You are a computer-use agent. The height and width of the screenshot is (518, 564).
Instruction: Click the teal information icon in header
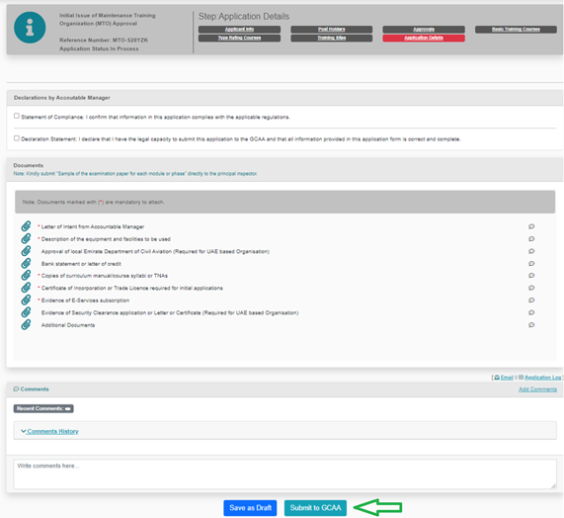[x=30, y=28]
